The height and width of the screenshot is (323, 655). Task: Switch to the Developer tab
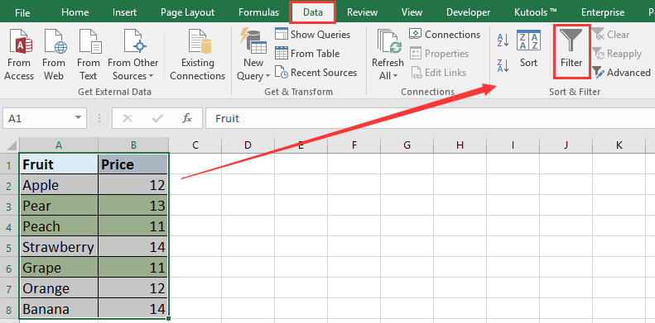[469, 12]
